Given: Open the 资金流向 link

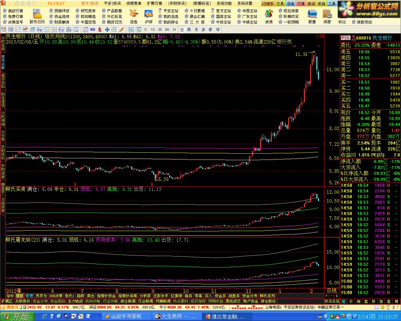Looking at the screenshot, I should (59, 16).
